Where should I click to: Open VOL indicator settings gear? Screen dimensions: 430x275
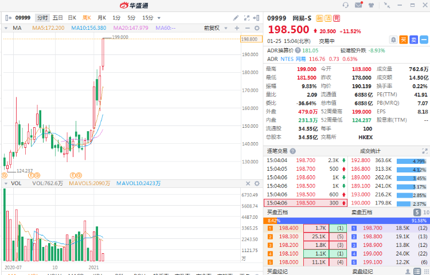[x=257, y=183]
